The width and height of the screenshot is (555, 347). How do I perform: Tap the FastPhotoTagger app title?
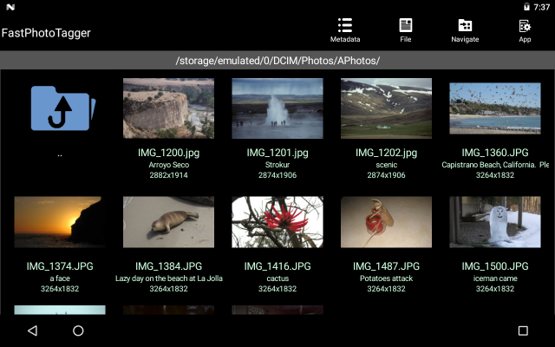[46, 33]
